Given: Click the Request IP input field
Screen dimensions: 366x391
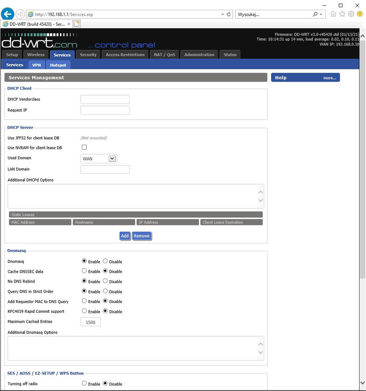Looking at the screenshot, I should pos(105,110).
